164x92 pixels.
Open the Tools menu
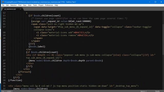coord(35,5)
